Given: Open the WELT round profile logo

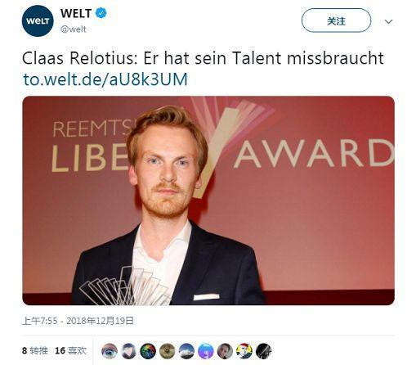Looking at the screenshot, I should click(38, 21).
